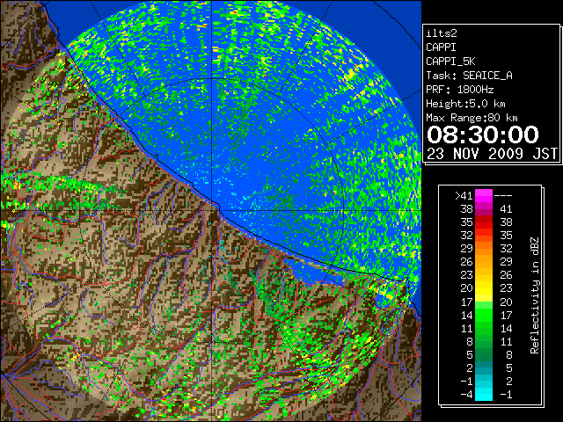The width and height of the screenshot is (563, 422).
Task: Click the 'PRF: 1800Hz' text
Action: click(x=459, y=90)
